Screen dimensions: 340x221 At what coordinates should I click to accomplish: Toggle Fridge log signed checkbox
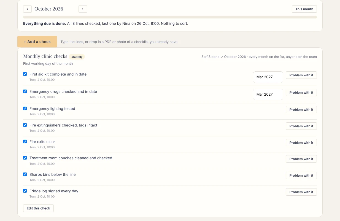(25, 191)
